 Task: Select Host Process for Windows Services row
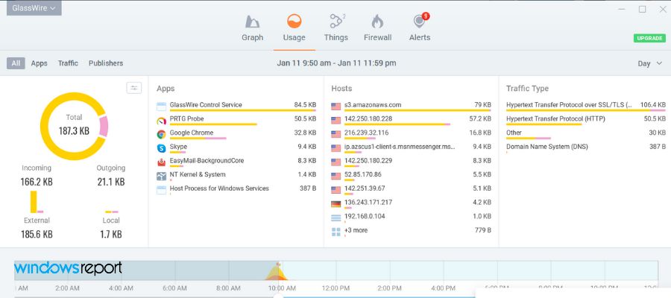[x=236, y=189]
